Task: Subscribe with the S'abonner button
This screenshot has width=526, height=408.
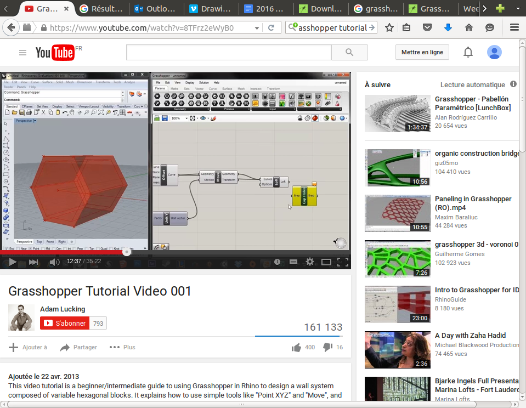Action: click(65, 323)
